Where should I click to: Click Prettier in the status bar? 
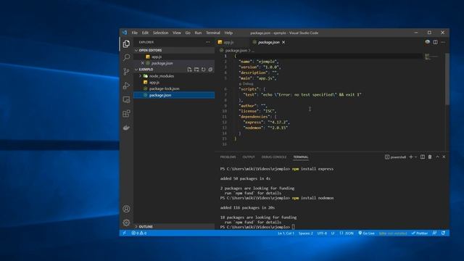[420, 233]
